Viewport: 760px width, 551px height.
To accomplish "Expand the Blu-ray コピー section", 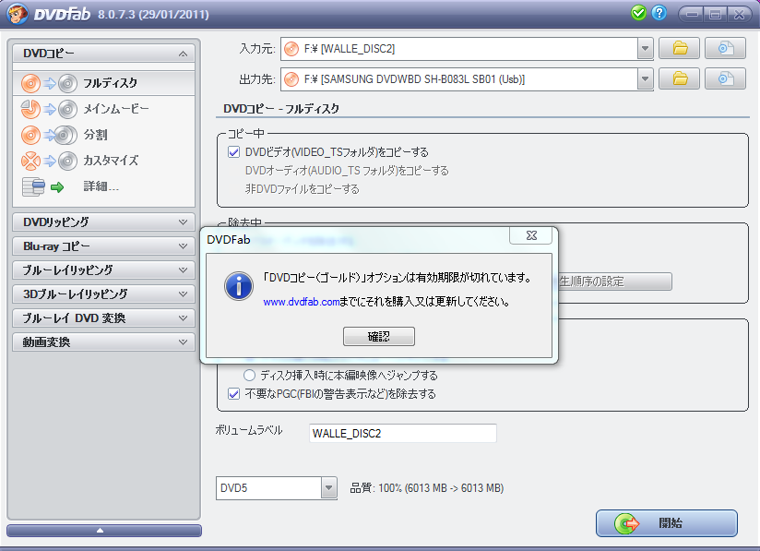I will tap(103, 246).
